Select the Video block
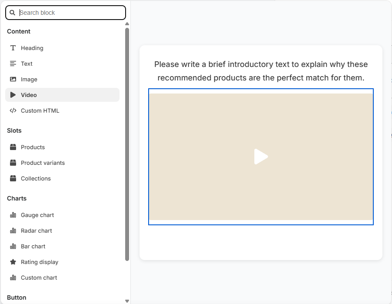This screenshot has height=304, width=392. (x=28, y=95)
